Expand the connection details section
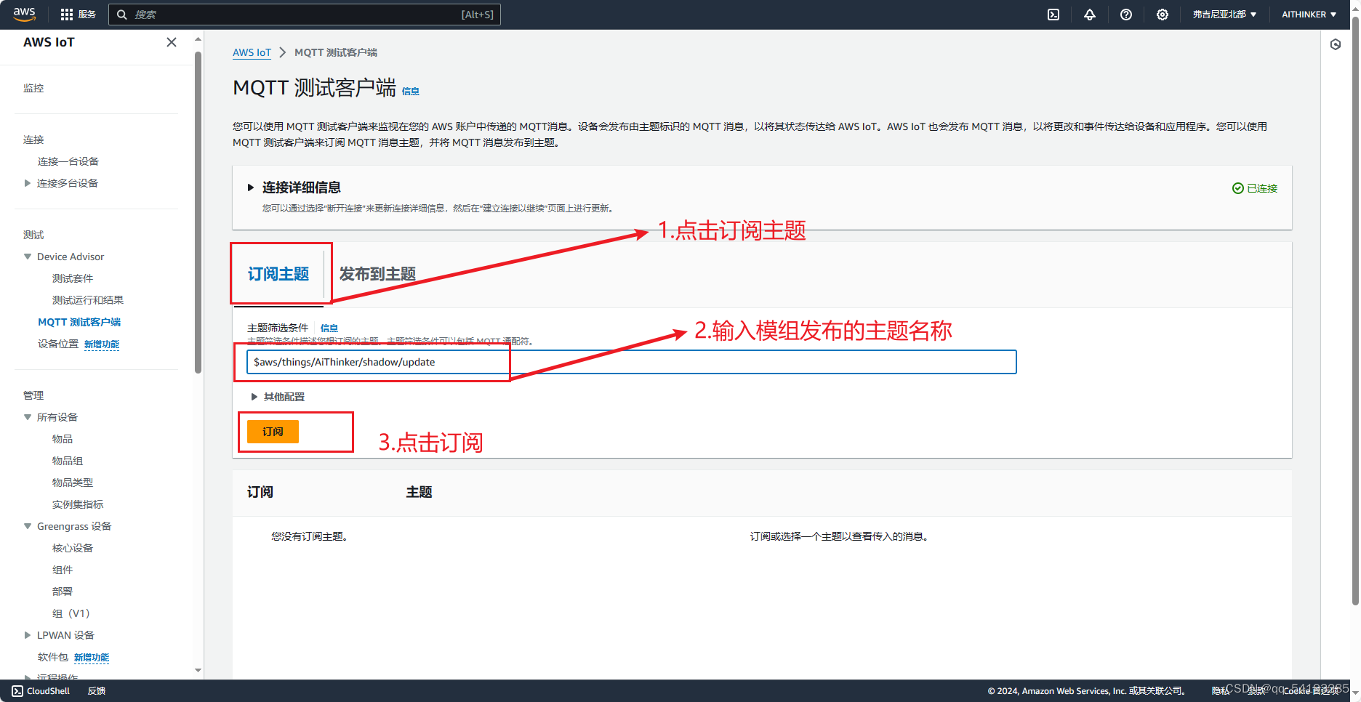The width and height of the screenshot is (1361, 702). (251, 187)
